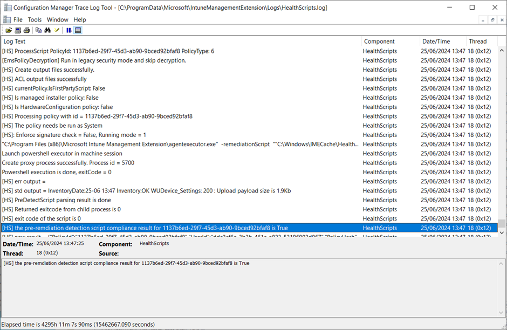Copy the log entry using the copy icon
Image resolution: width=507 pixels, height=330 pixels.
tap(38, 30)
